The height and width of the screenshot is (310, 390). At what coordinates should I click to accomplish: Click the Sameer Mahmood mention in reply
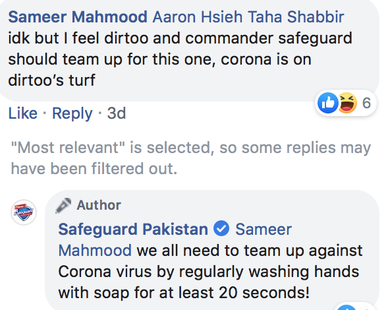click(x=175, y=239)
